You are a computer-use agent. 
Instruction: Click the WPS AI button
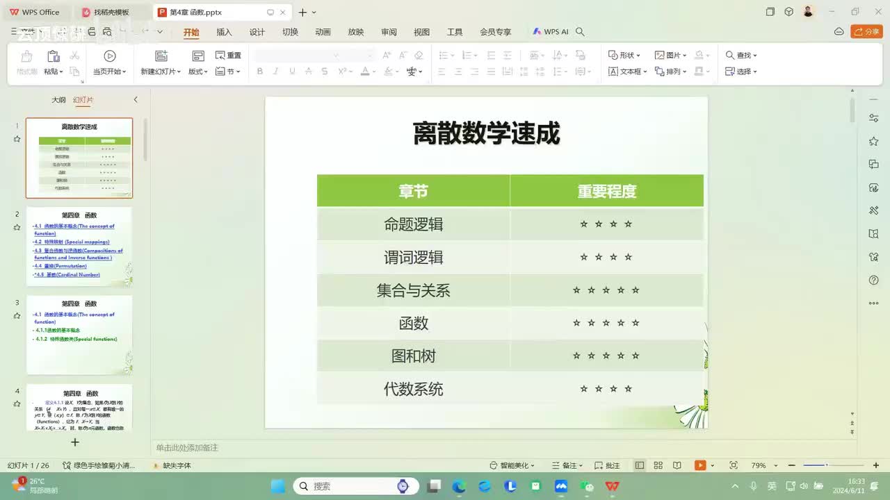pyautogui.click(x=551, y=32)
